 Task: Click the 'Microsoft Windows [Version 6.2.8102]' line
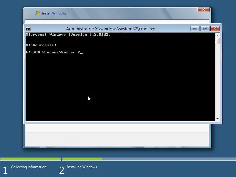click(68, 35)
